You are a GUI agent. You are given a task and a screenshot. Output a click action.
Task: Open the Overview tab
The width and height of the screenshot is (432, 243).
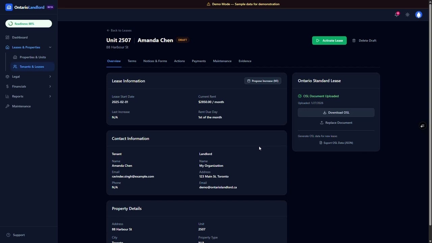pyautogui.click(x=114, y=61)
